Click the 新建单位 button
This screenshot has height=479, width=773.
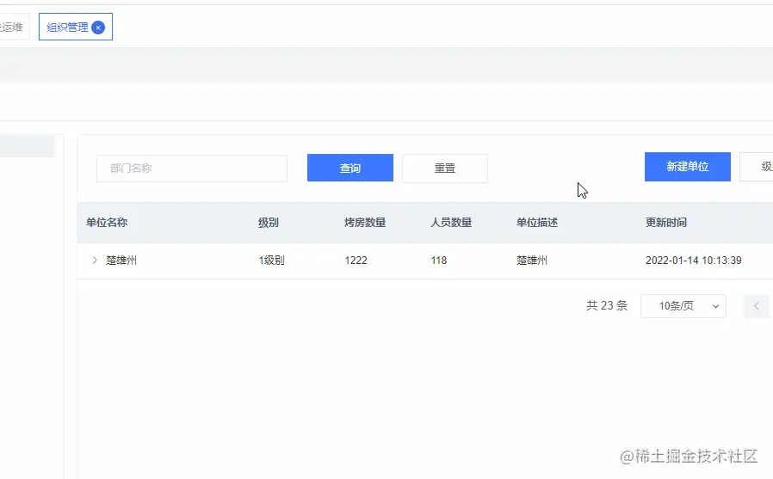click(687, 167)
